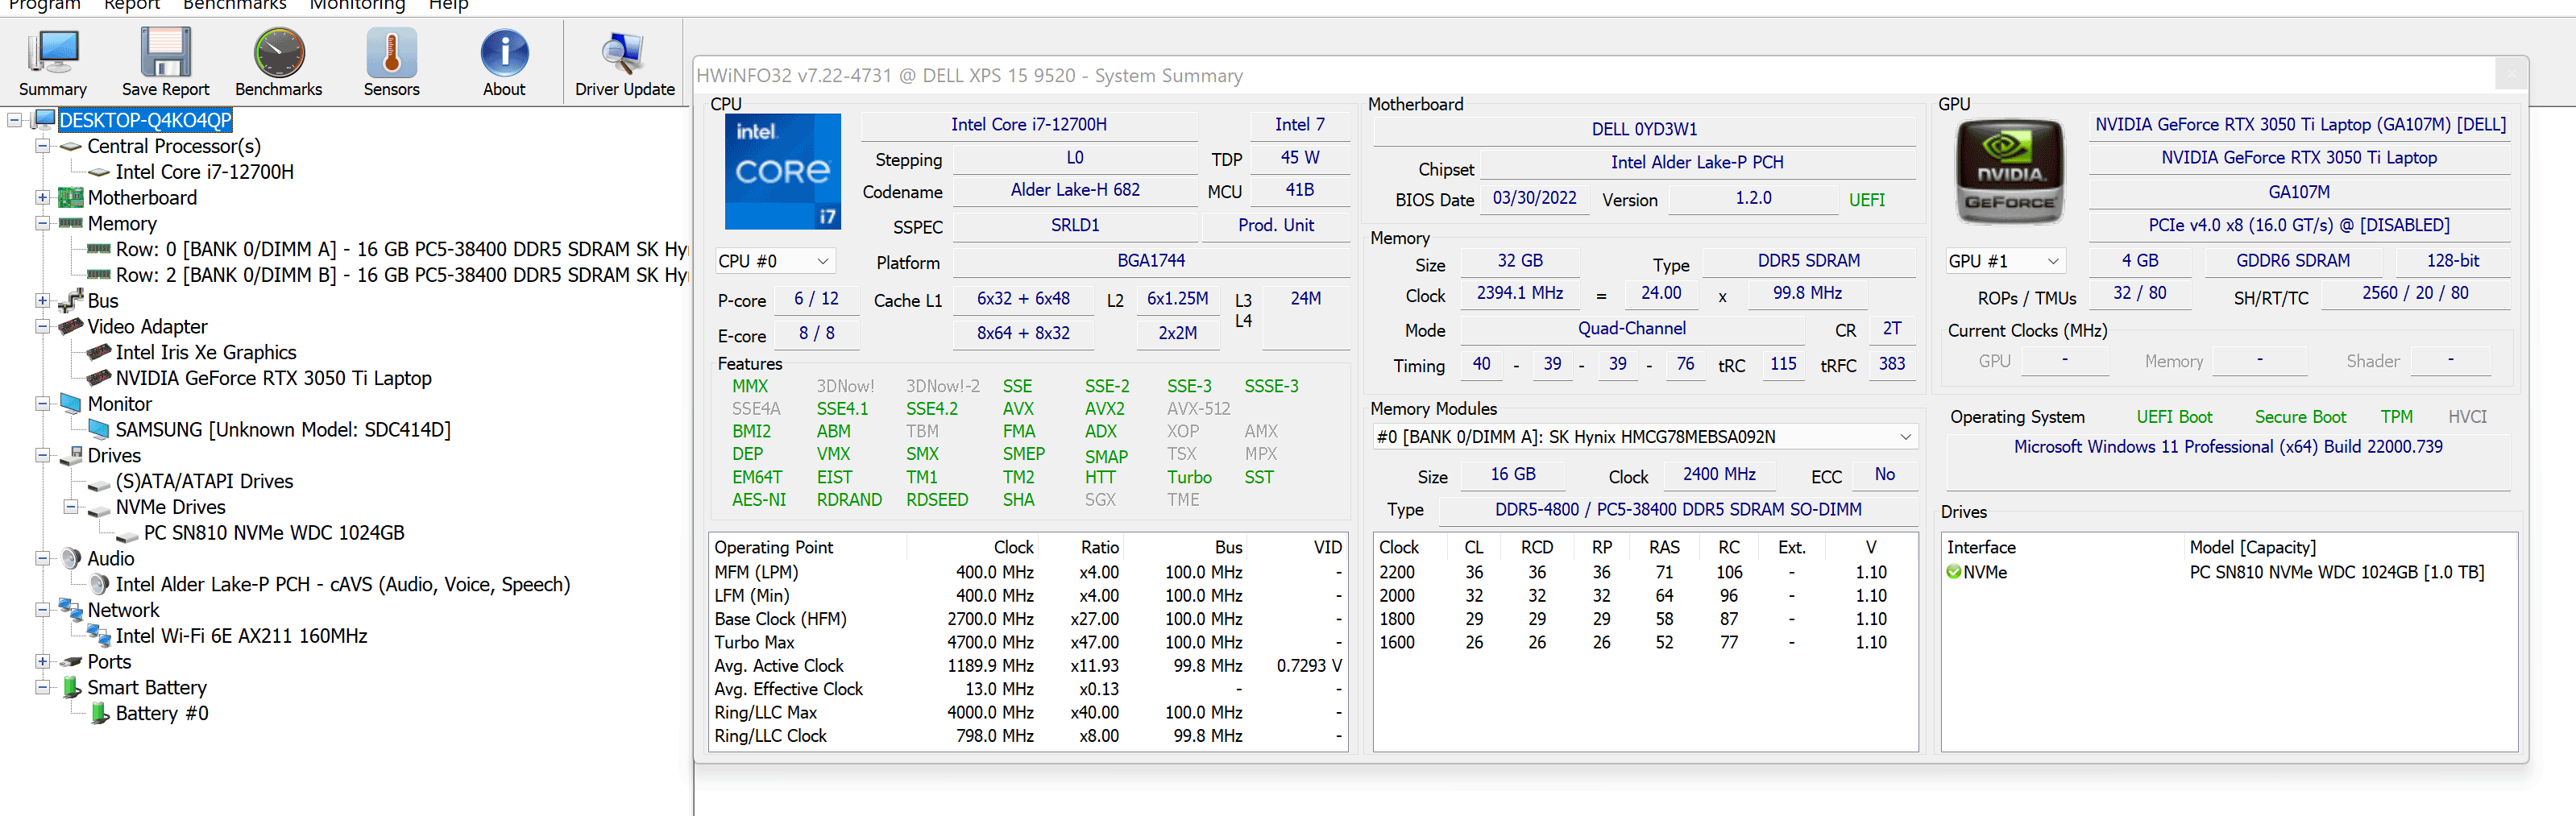Click the green NVMe status icon

coord(1953,573)
